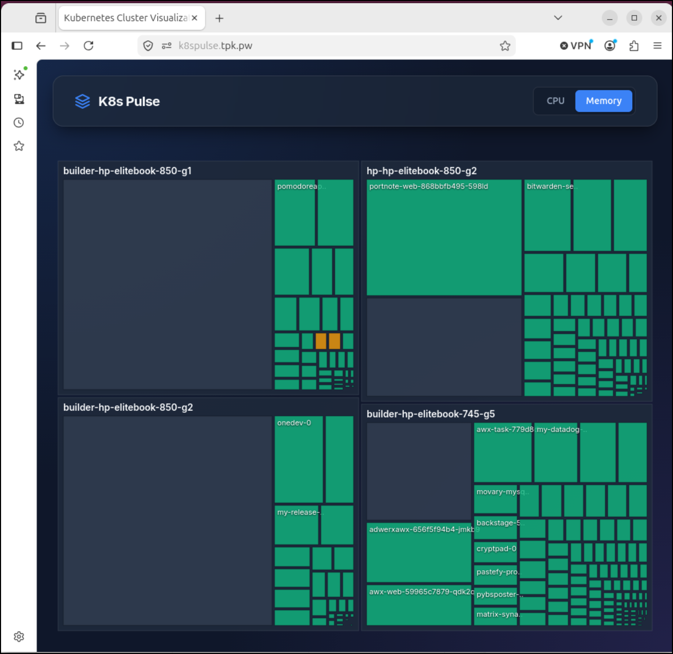
Task: Select the pomodoreapp pod tile
Action: point(295,213)
